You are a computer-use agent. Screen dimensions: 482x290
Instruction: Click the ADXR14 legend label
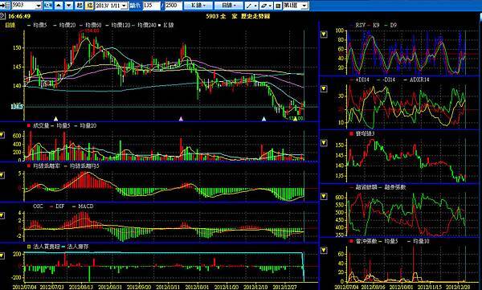tap(419, 80)
